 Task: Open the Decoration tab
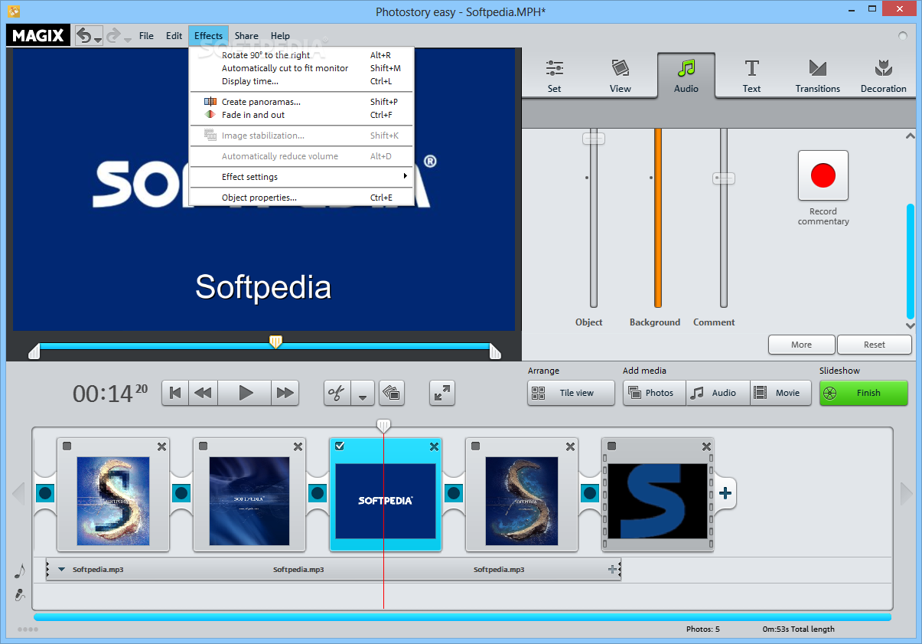click(883, 76)
